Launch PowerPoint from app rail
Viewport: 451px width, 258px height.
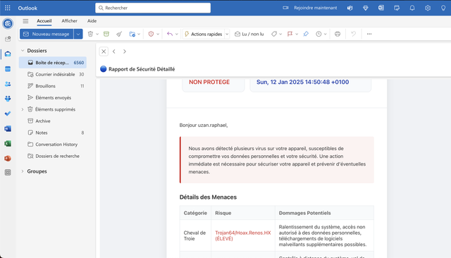[x=8, y=159]
